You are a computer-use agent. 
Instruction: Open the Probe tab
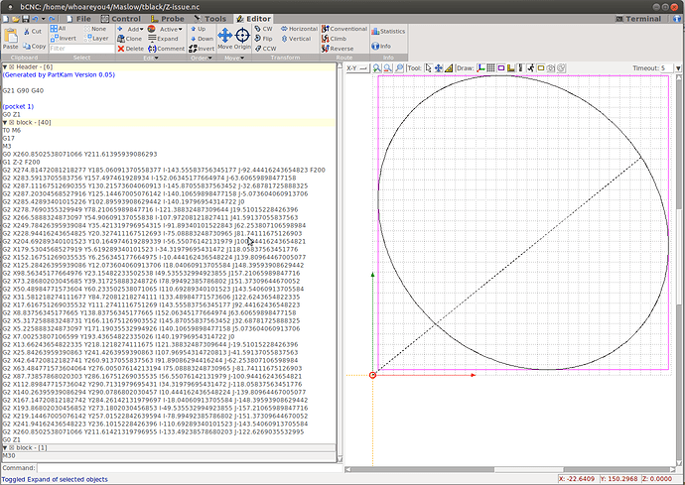168,19
